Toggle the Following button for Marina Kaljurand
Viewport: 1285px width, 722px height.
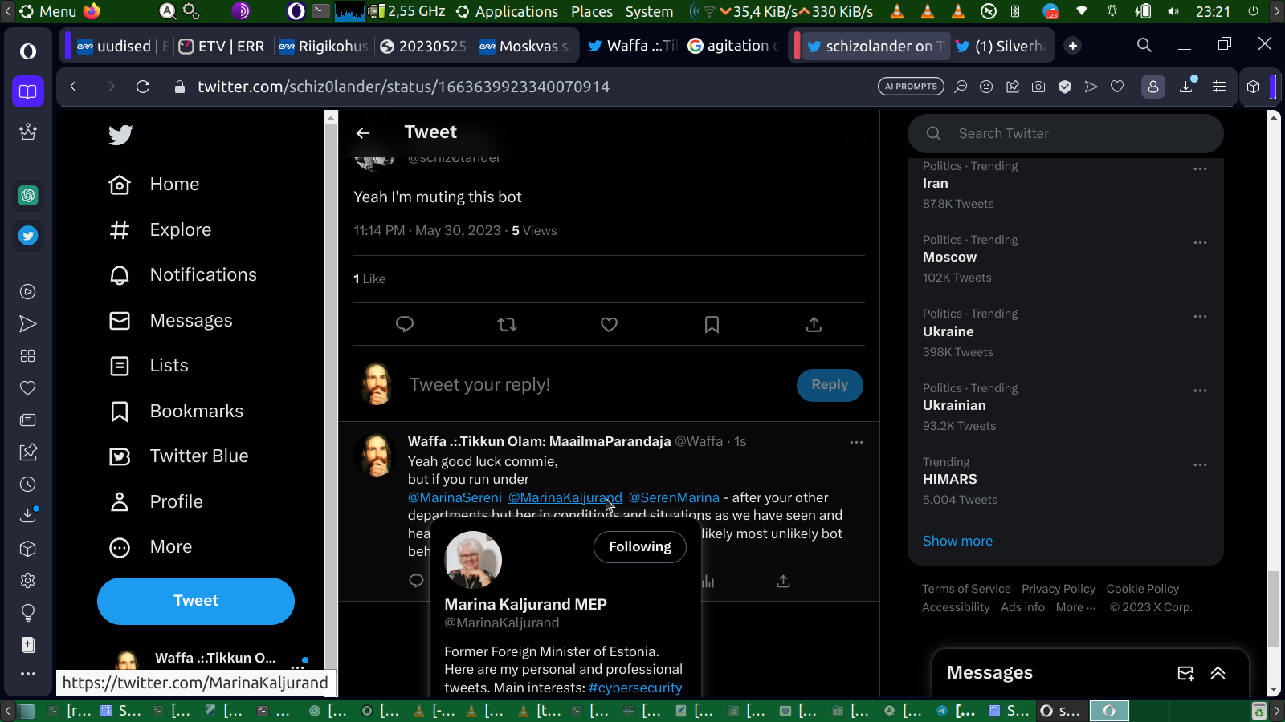[640, 547]
